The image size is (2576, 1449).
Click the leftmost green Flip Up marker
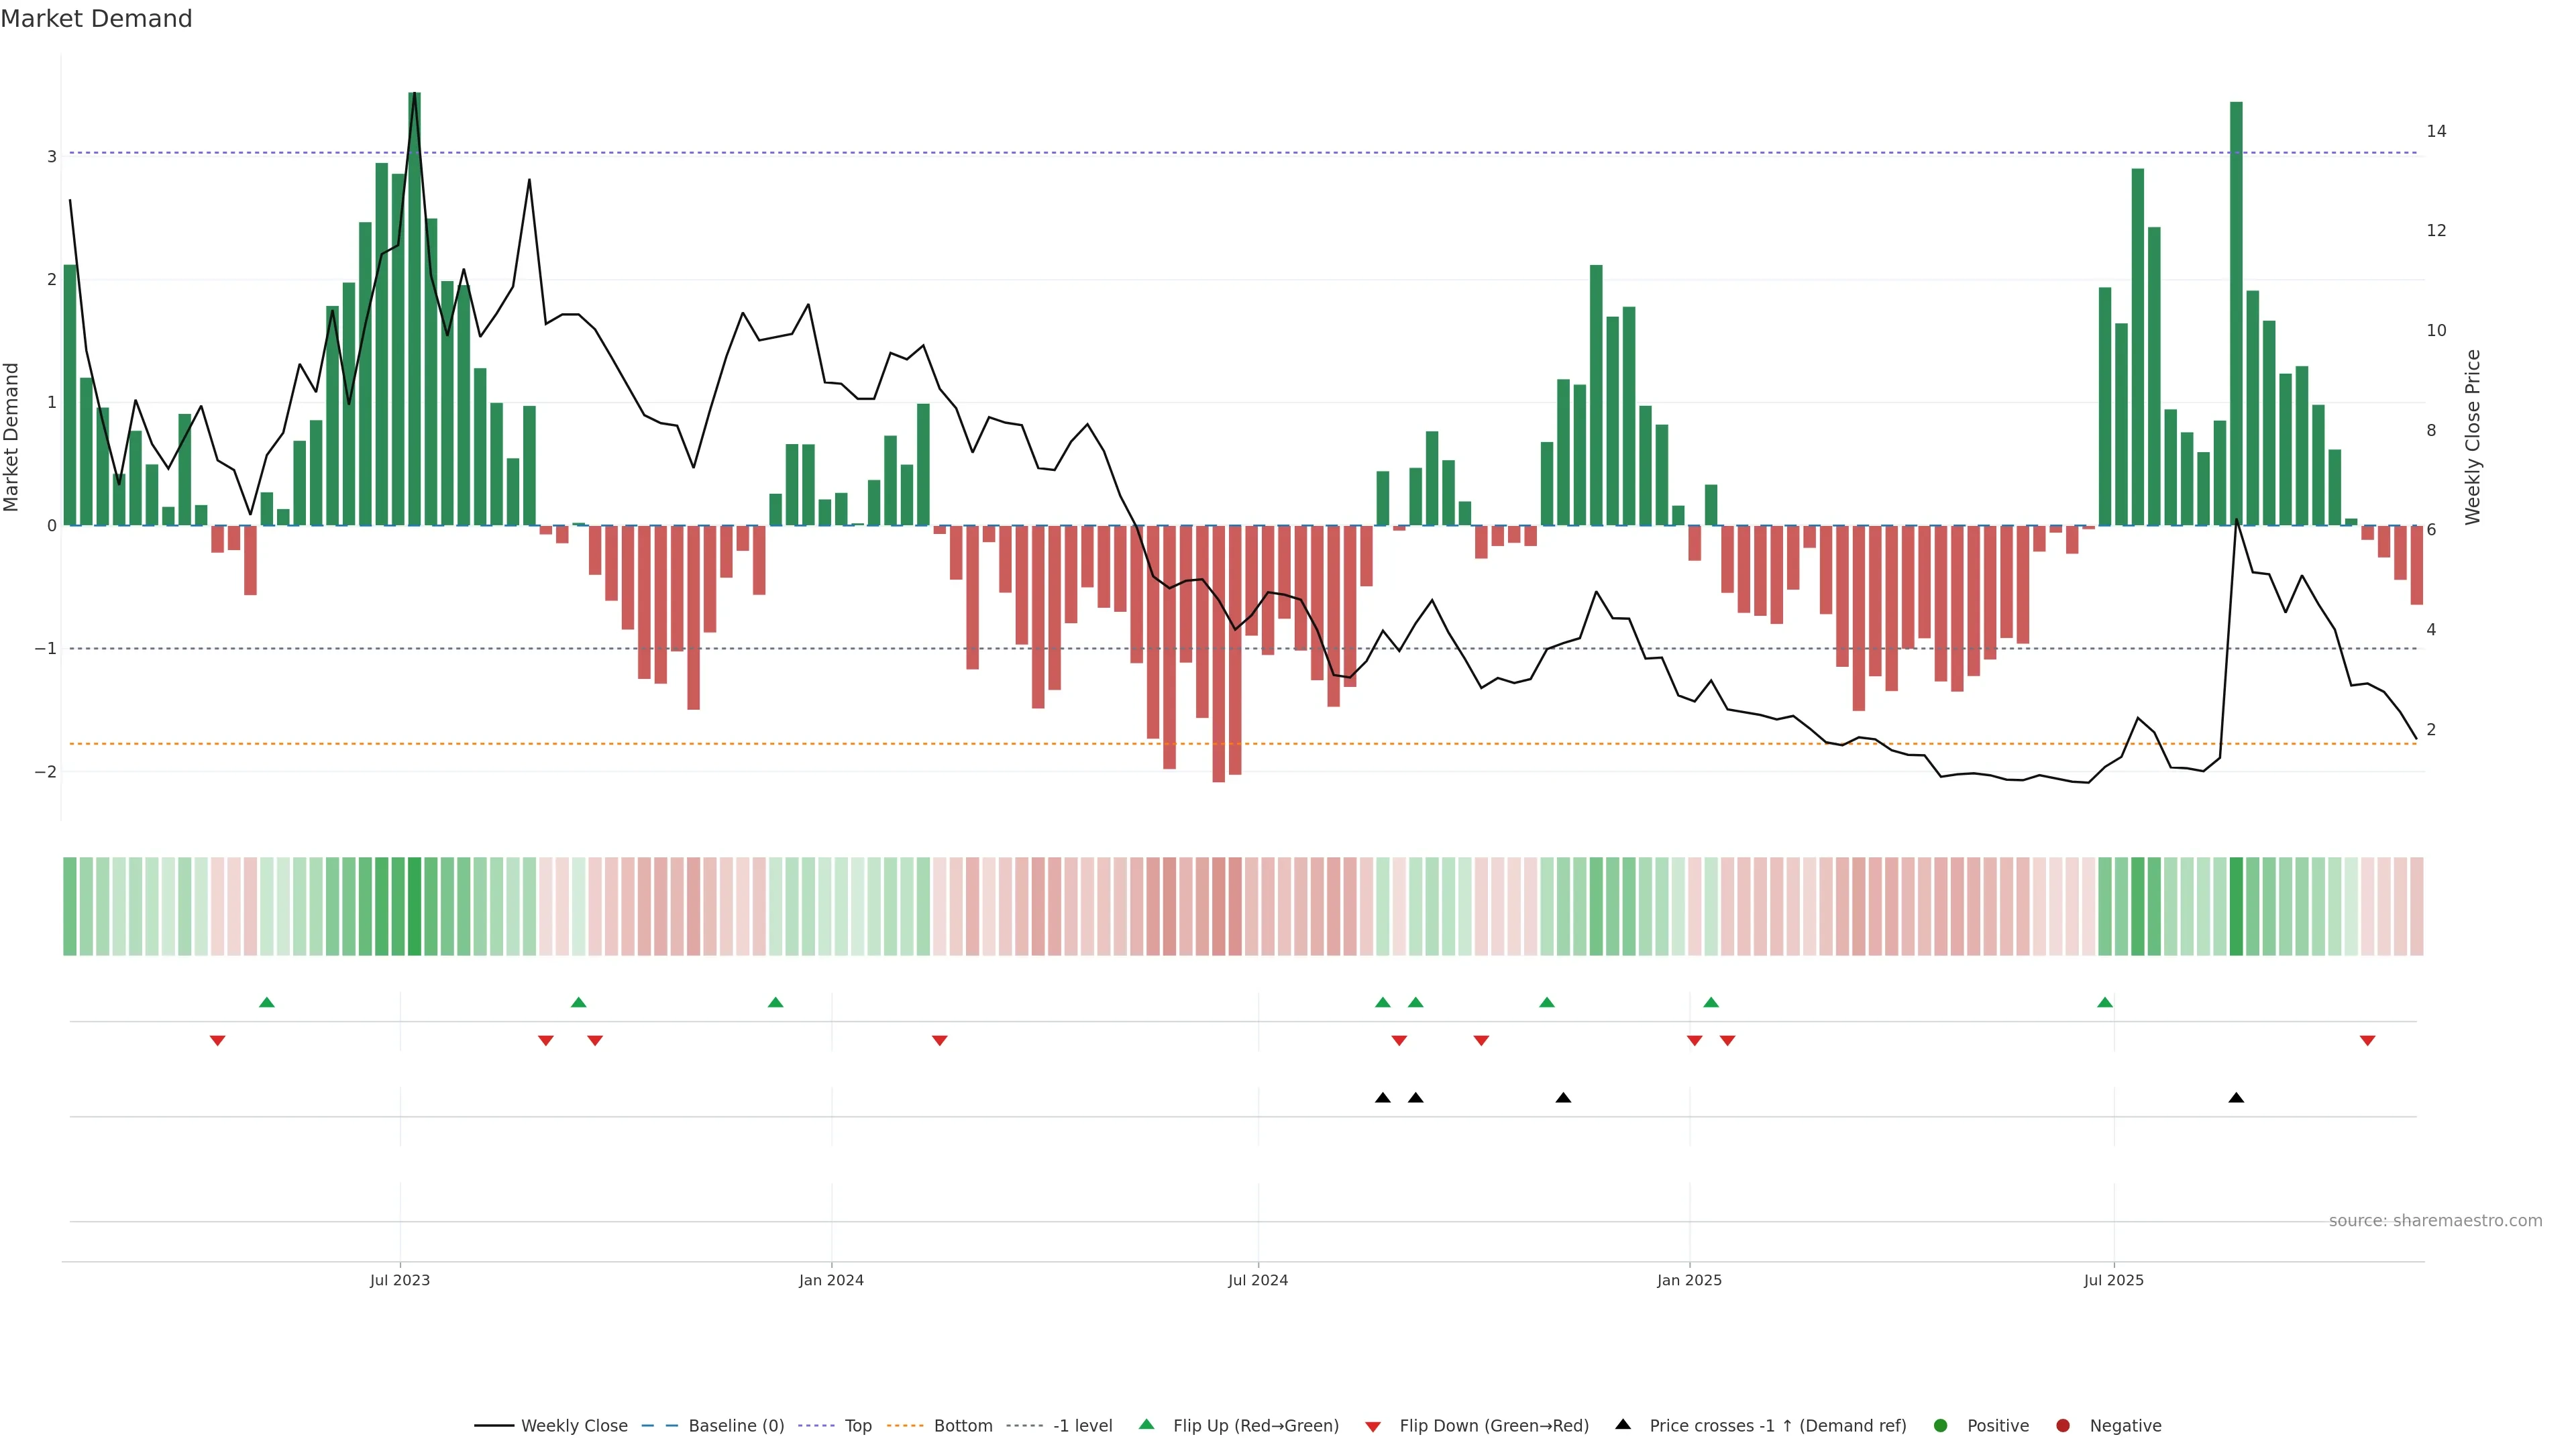click(266, 1002)
